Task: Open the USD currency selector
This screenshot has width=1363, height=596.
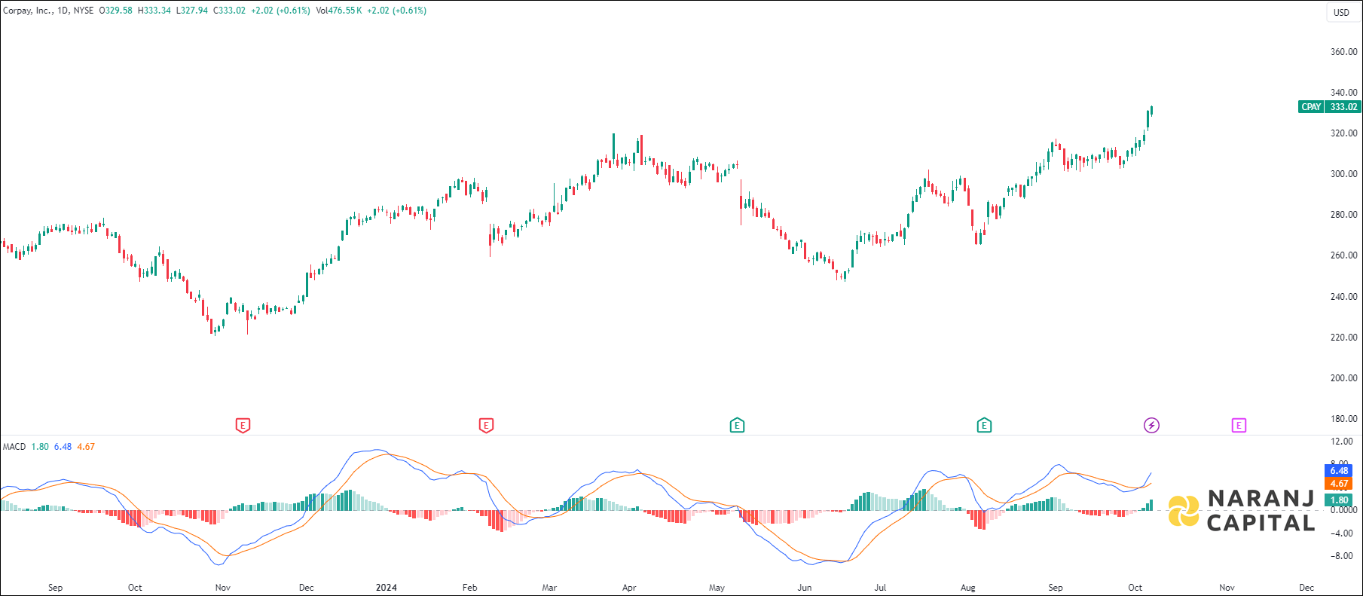Action: (x=1341, y=12)
